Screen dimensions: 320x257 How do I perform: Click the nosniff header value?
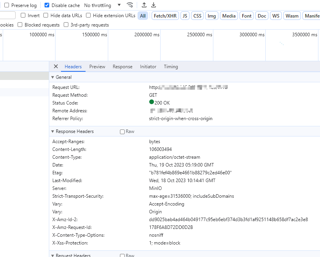tap(156, 235)
